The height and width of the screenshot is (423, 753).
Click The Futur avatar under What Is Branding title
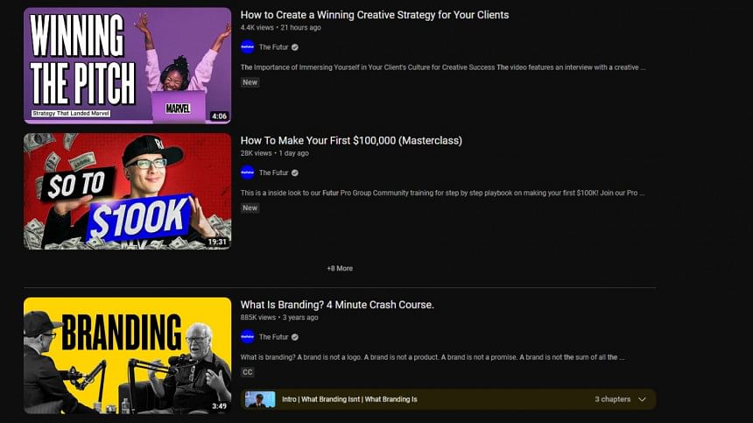248,336
